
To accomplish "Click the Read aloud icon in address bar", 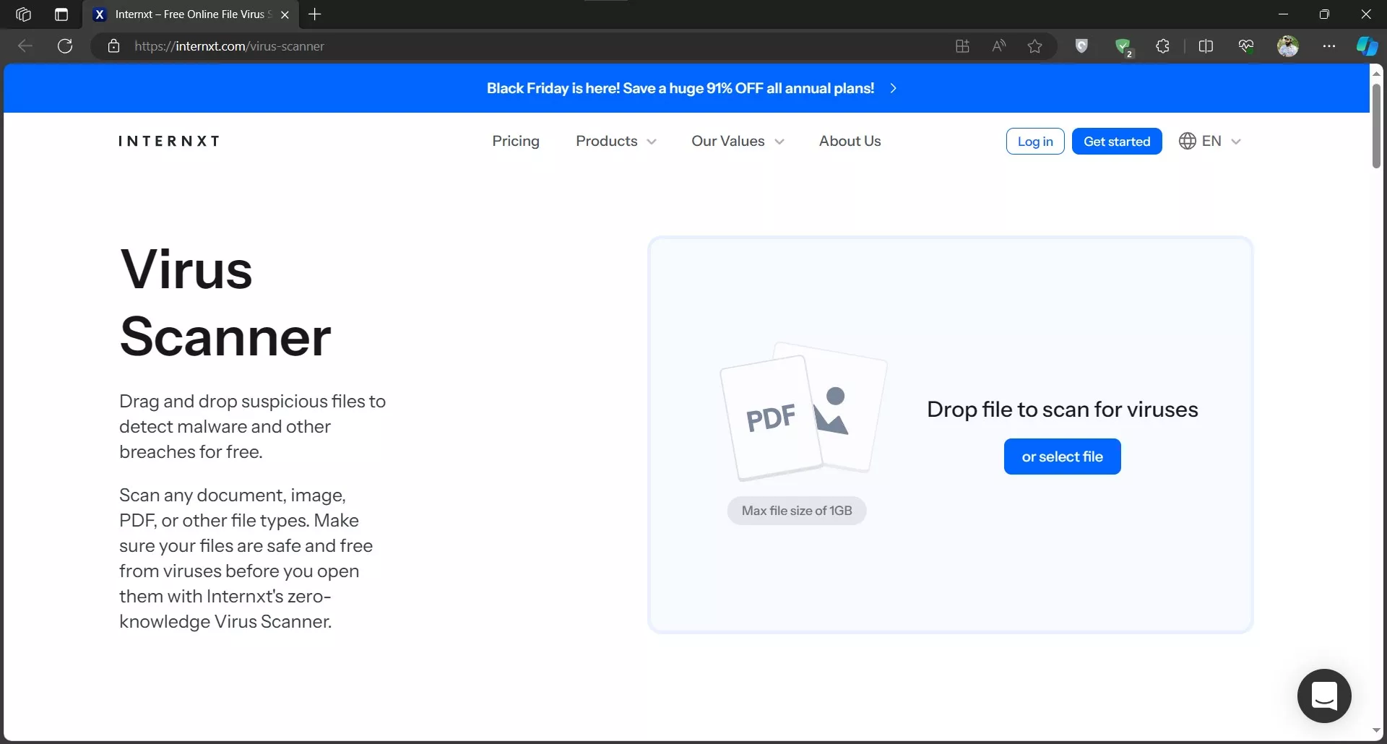I will click(999, 46).
